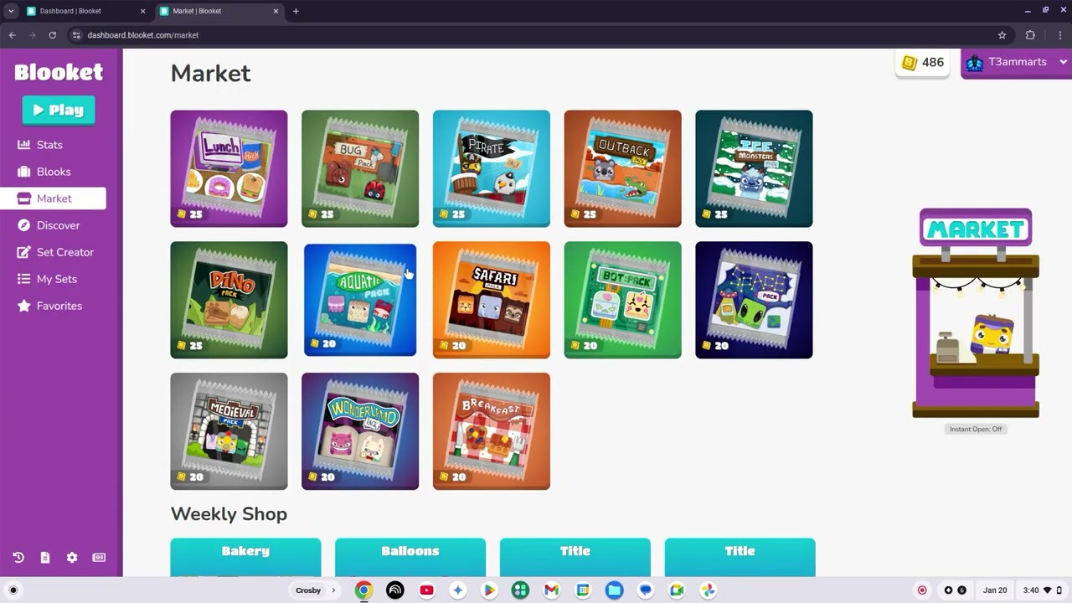Screen dimensions: 1072x603
Task: Open the Gemini sparkle app in the shelf
Action: [x=457, y=590]
